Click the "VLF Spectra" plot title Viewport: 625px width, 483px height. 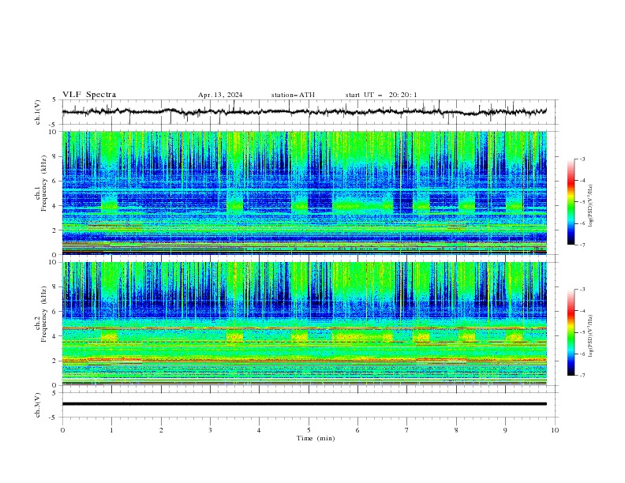tap(89, 95)
